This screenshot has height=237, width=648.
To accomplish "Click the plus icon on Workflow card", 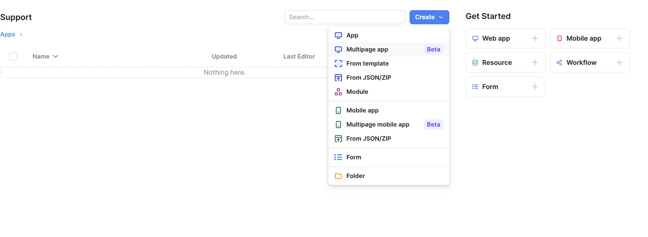I will coord(619,63).
